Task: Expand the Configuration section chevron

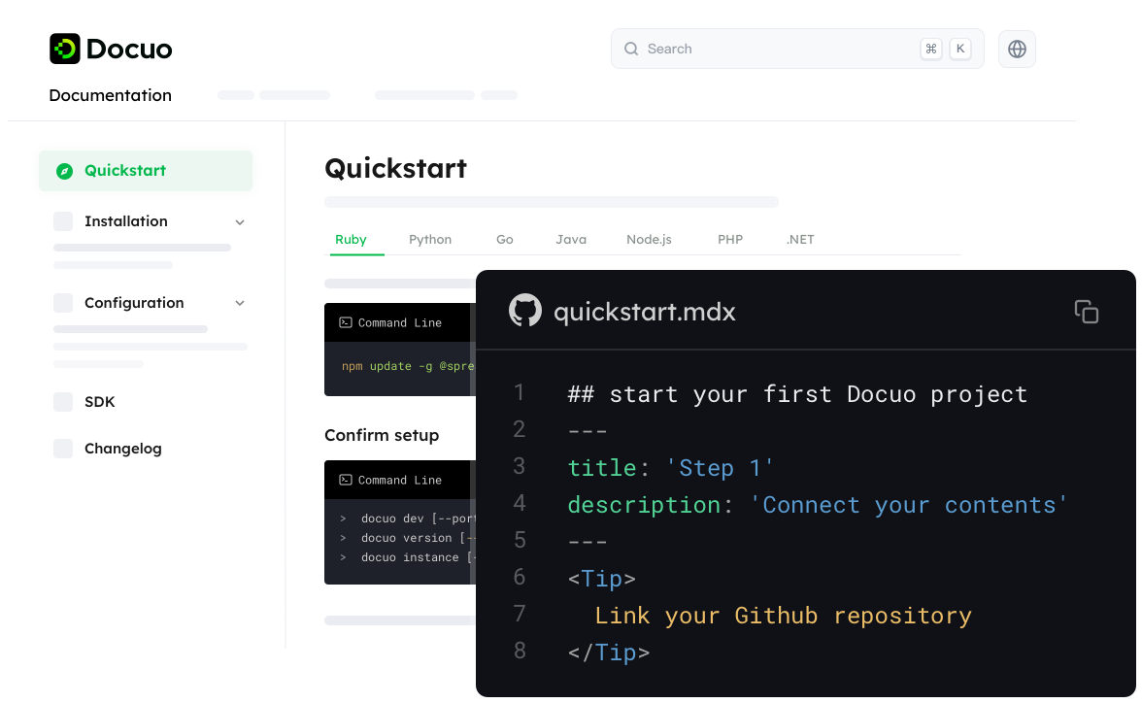Action: pos(240,304)
